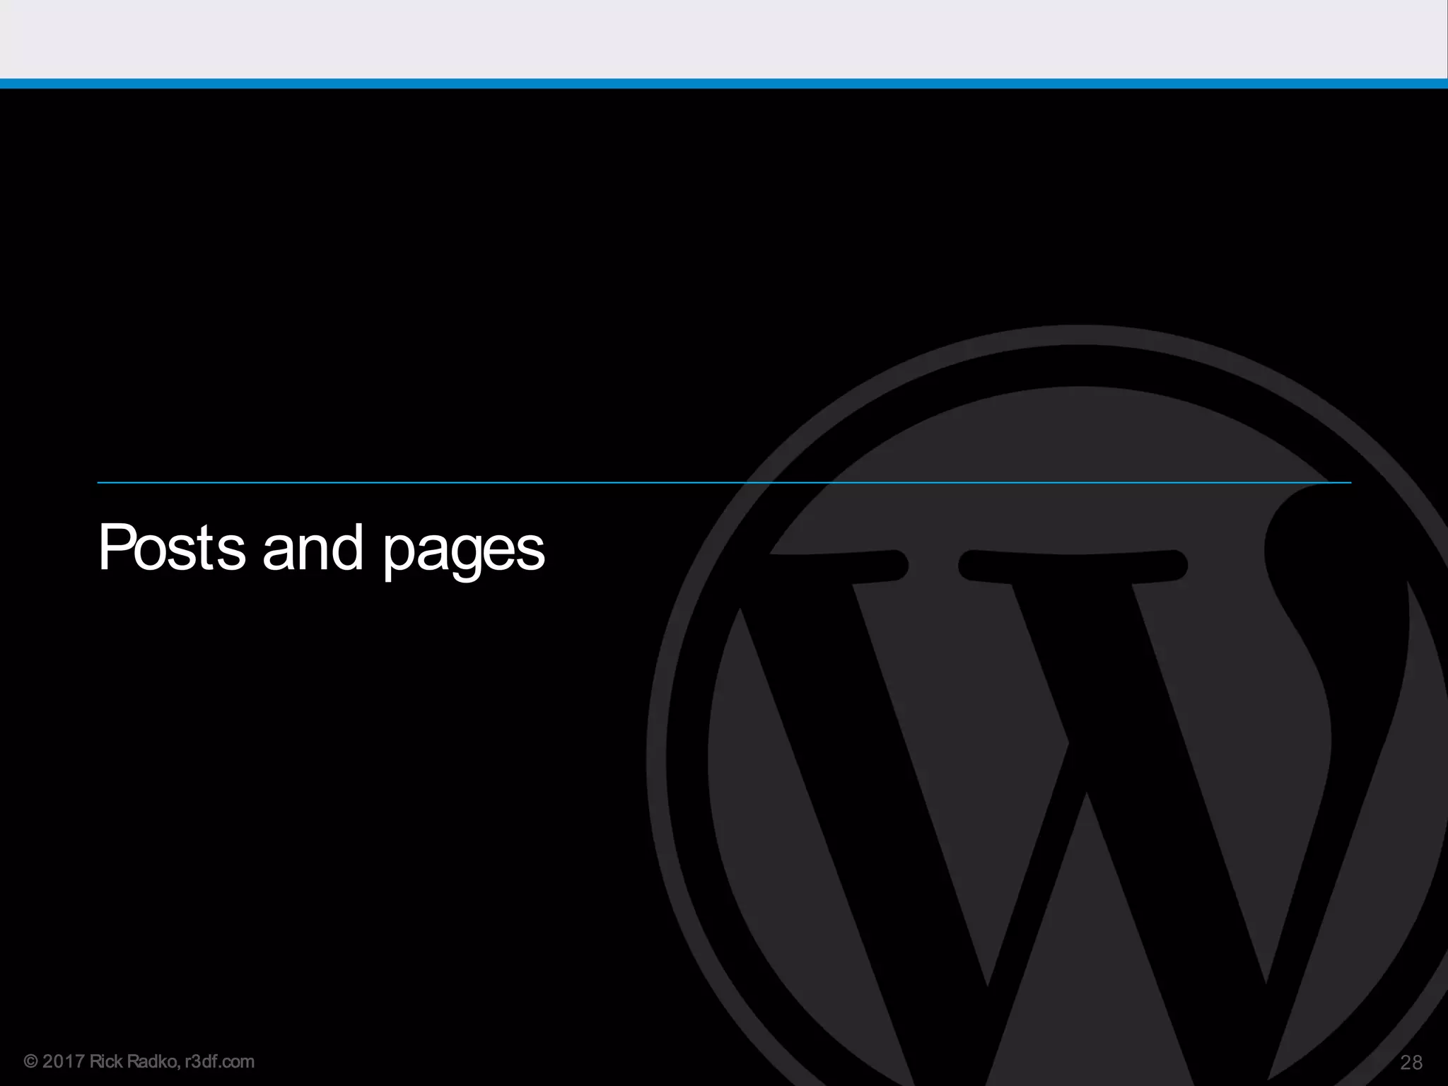Viewport: 1448px width, 1086px height.
Task: Click the '2017' year in footer
Action: (x=64, y=1062)
